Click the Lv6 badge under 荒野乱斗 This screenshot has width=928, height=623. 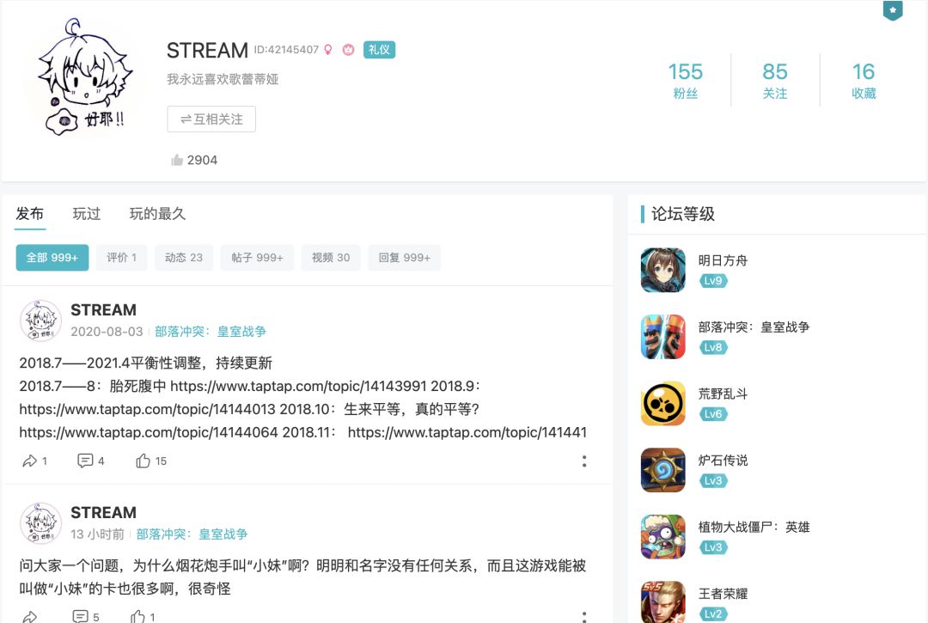pyautogui.click(x=713, y=414)
